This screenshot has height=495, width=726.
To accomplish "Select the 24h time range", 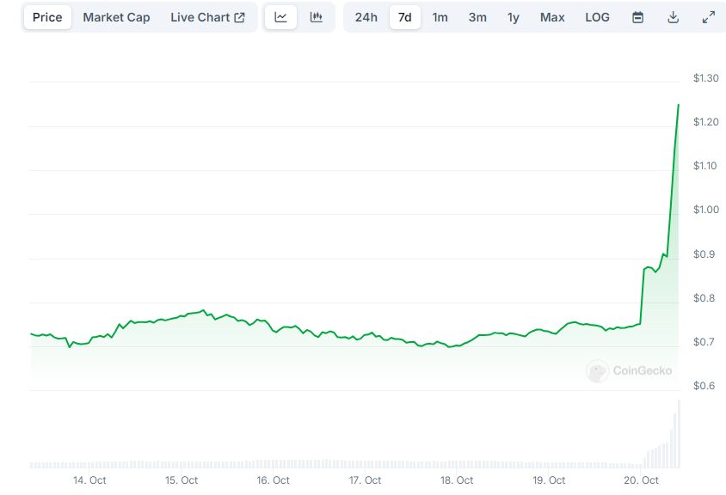I will [366, 16].
